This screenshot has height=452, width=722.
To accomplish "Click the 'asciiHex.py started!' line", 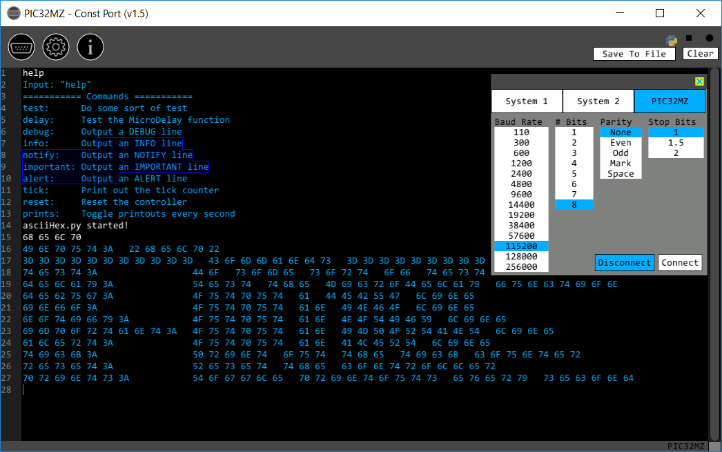I will coord(75,226).
